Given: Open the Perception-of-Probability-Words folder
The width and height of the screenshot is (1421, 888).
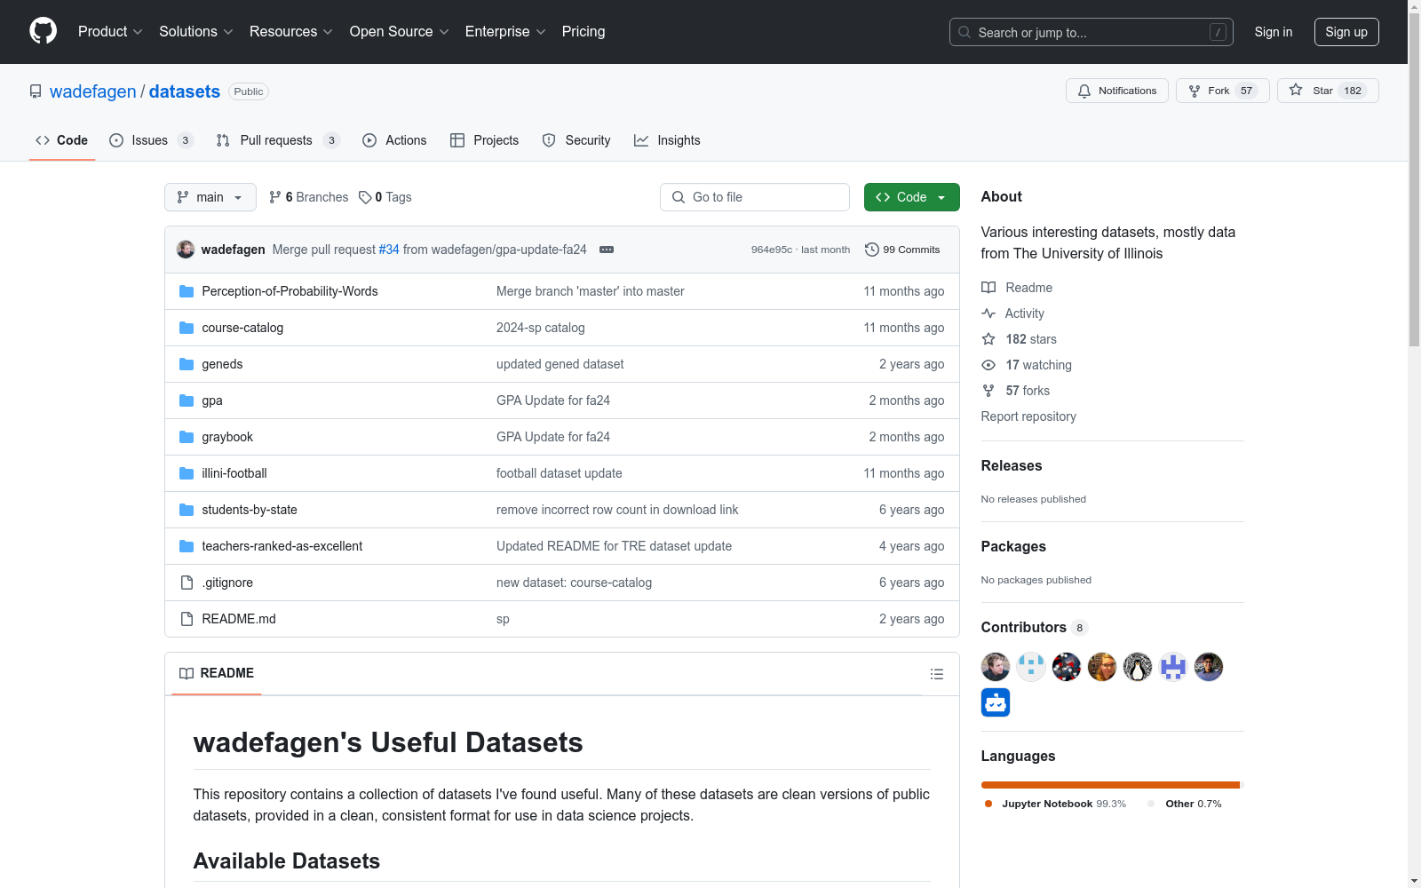Looking at the screenshot, I should 290,291.
